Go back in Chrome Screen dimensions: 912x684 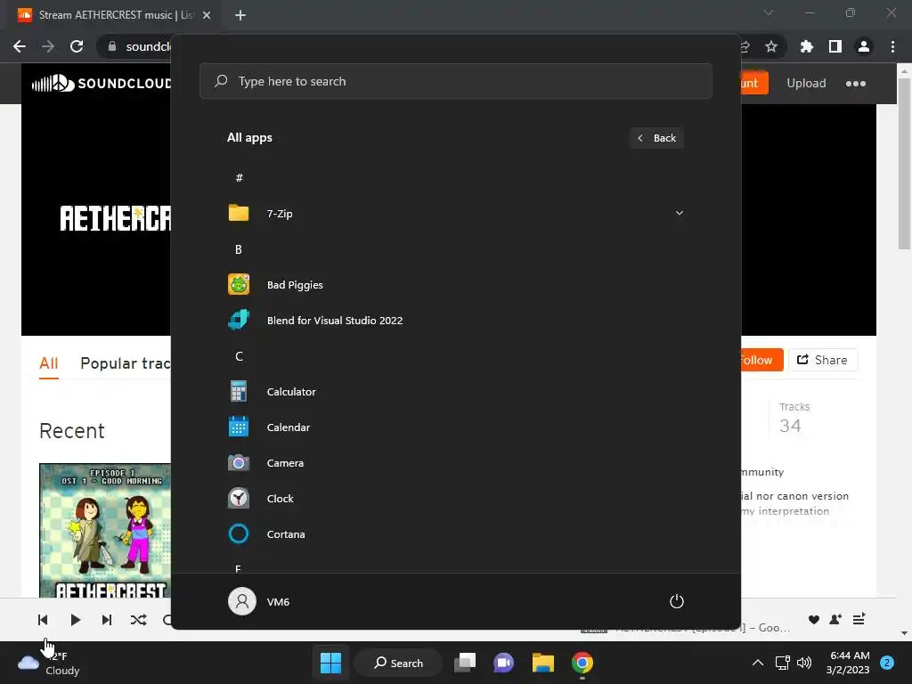20,46
